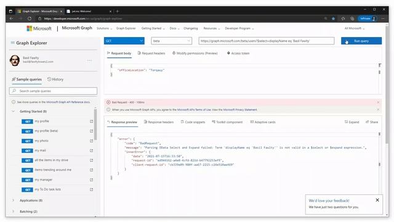This screenshot has width=394, height=222.
Task: Select the History tab
Action: tap(55, 80)
